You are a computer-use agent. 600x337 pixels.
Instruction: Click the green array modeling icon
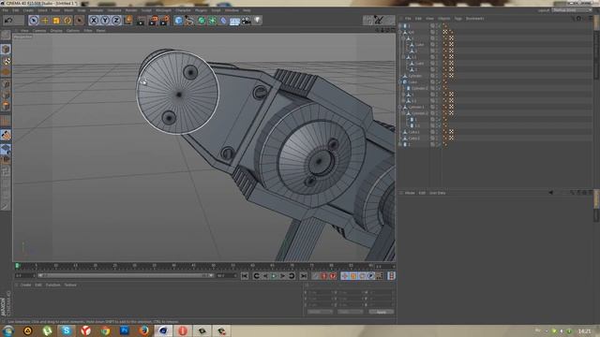[212, 21]
